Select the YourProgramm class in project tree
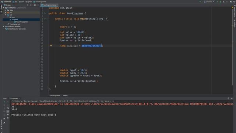236x133 pixels. click(x=21, y=22)
